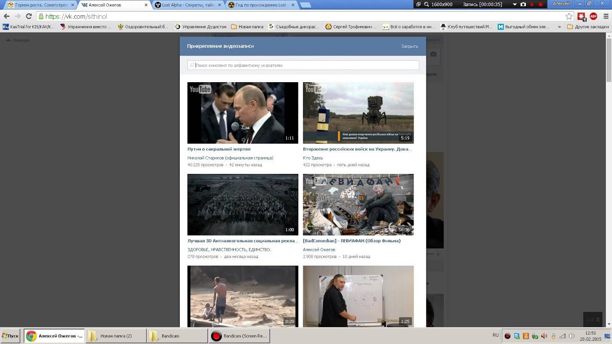This screenshot has height=344, width=612.
Task: Stop the Bandicam recording with the red square
Action: (x=541, y=4)
